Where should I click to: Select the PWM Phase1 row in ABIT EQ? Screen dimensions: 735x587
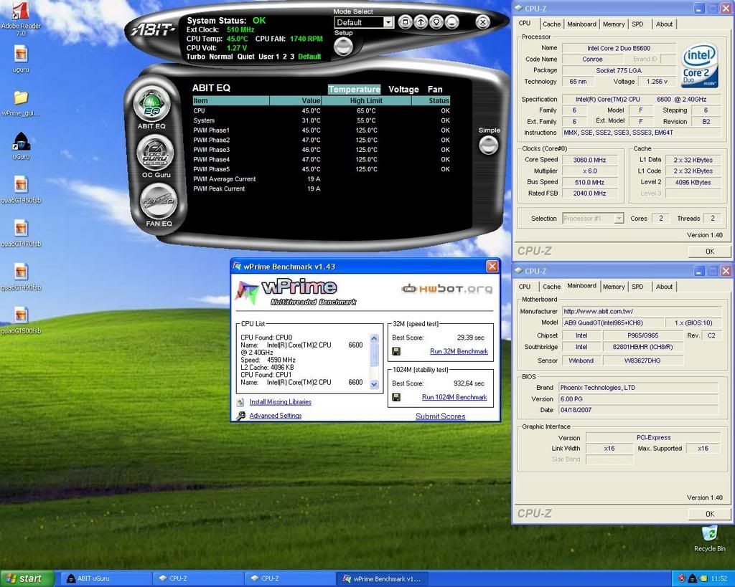(322, 130)
